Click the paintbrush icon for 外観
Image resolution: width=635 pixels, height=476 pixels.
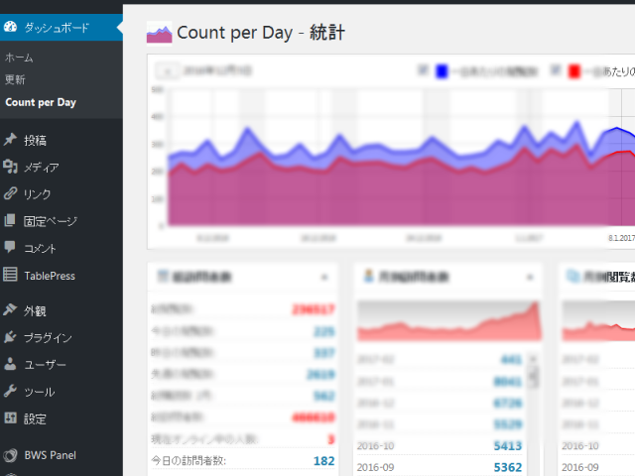coord(10,310)
